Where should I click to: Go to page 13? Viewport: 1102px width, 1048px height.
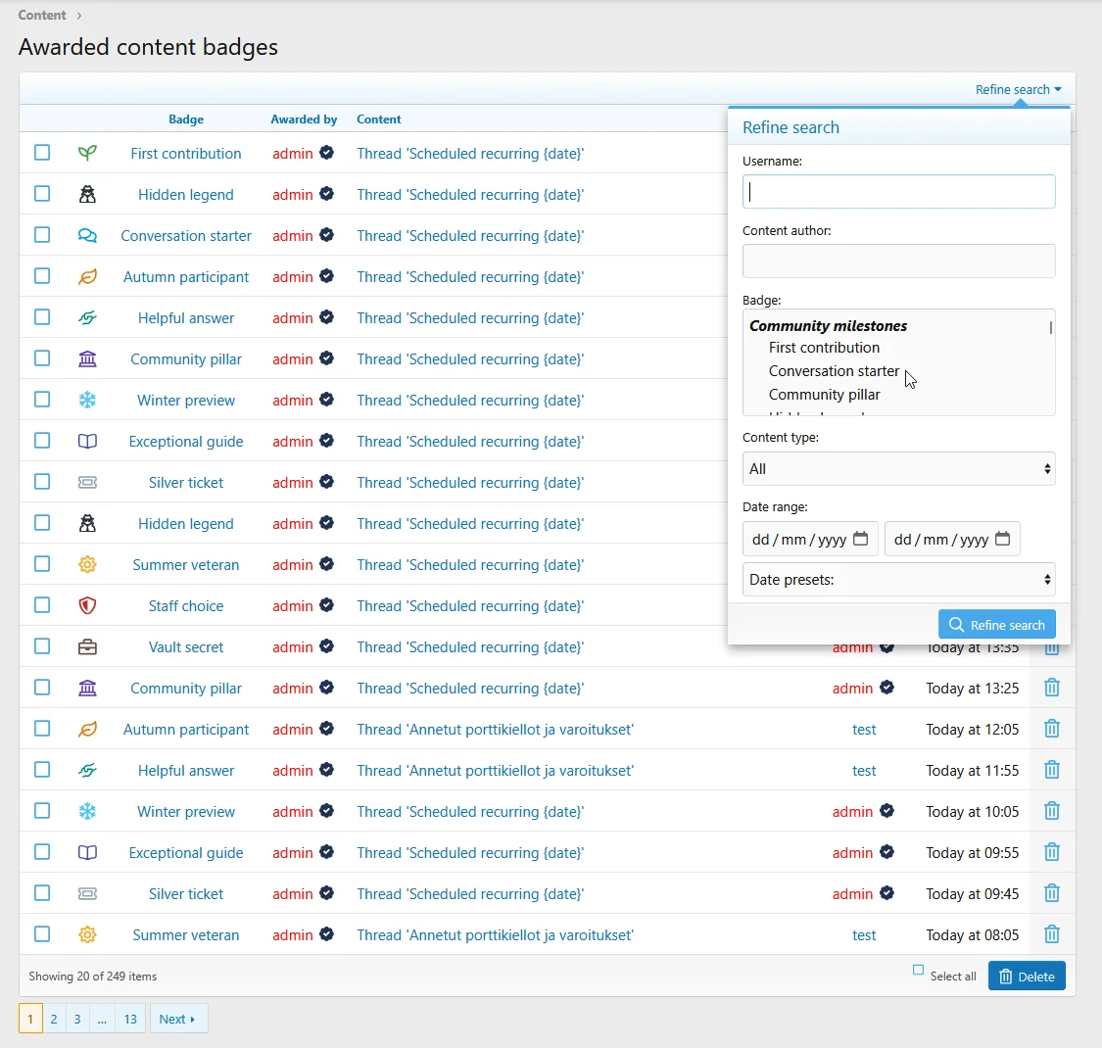[x=130, y=1019]
